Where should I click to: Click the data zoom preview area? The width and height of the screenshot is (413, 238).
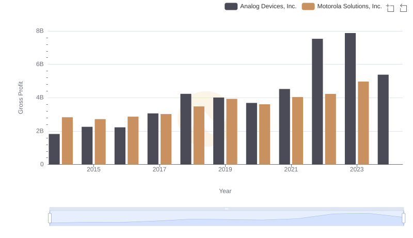[x=227, y=218]
